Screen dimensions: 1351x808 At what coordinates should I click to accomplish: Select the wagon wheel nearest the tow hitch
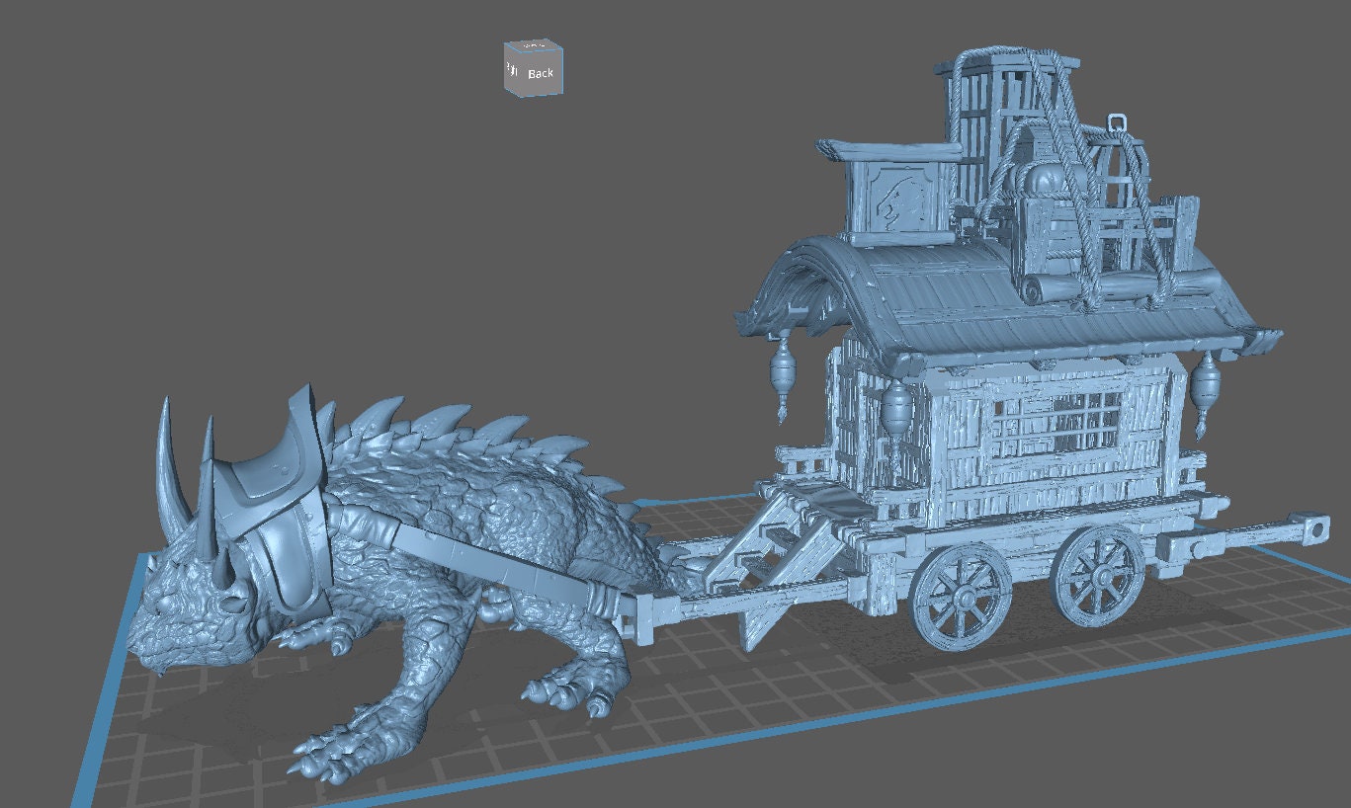click(x=1098, y=574)
